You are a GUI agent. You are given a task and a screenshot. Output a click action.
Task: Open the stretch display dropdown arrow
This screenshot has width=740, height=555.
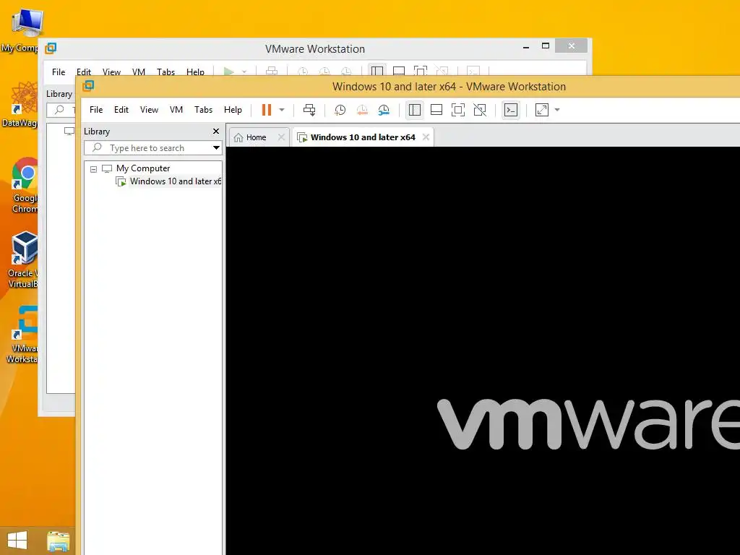557,110
